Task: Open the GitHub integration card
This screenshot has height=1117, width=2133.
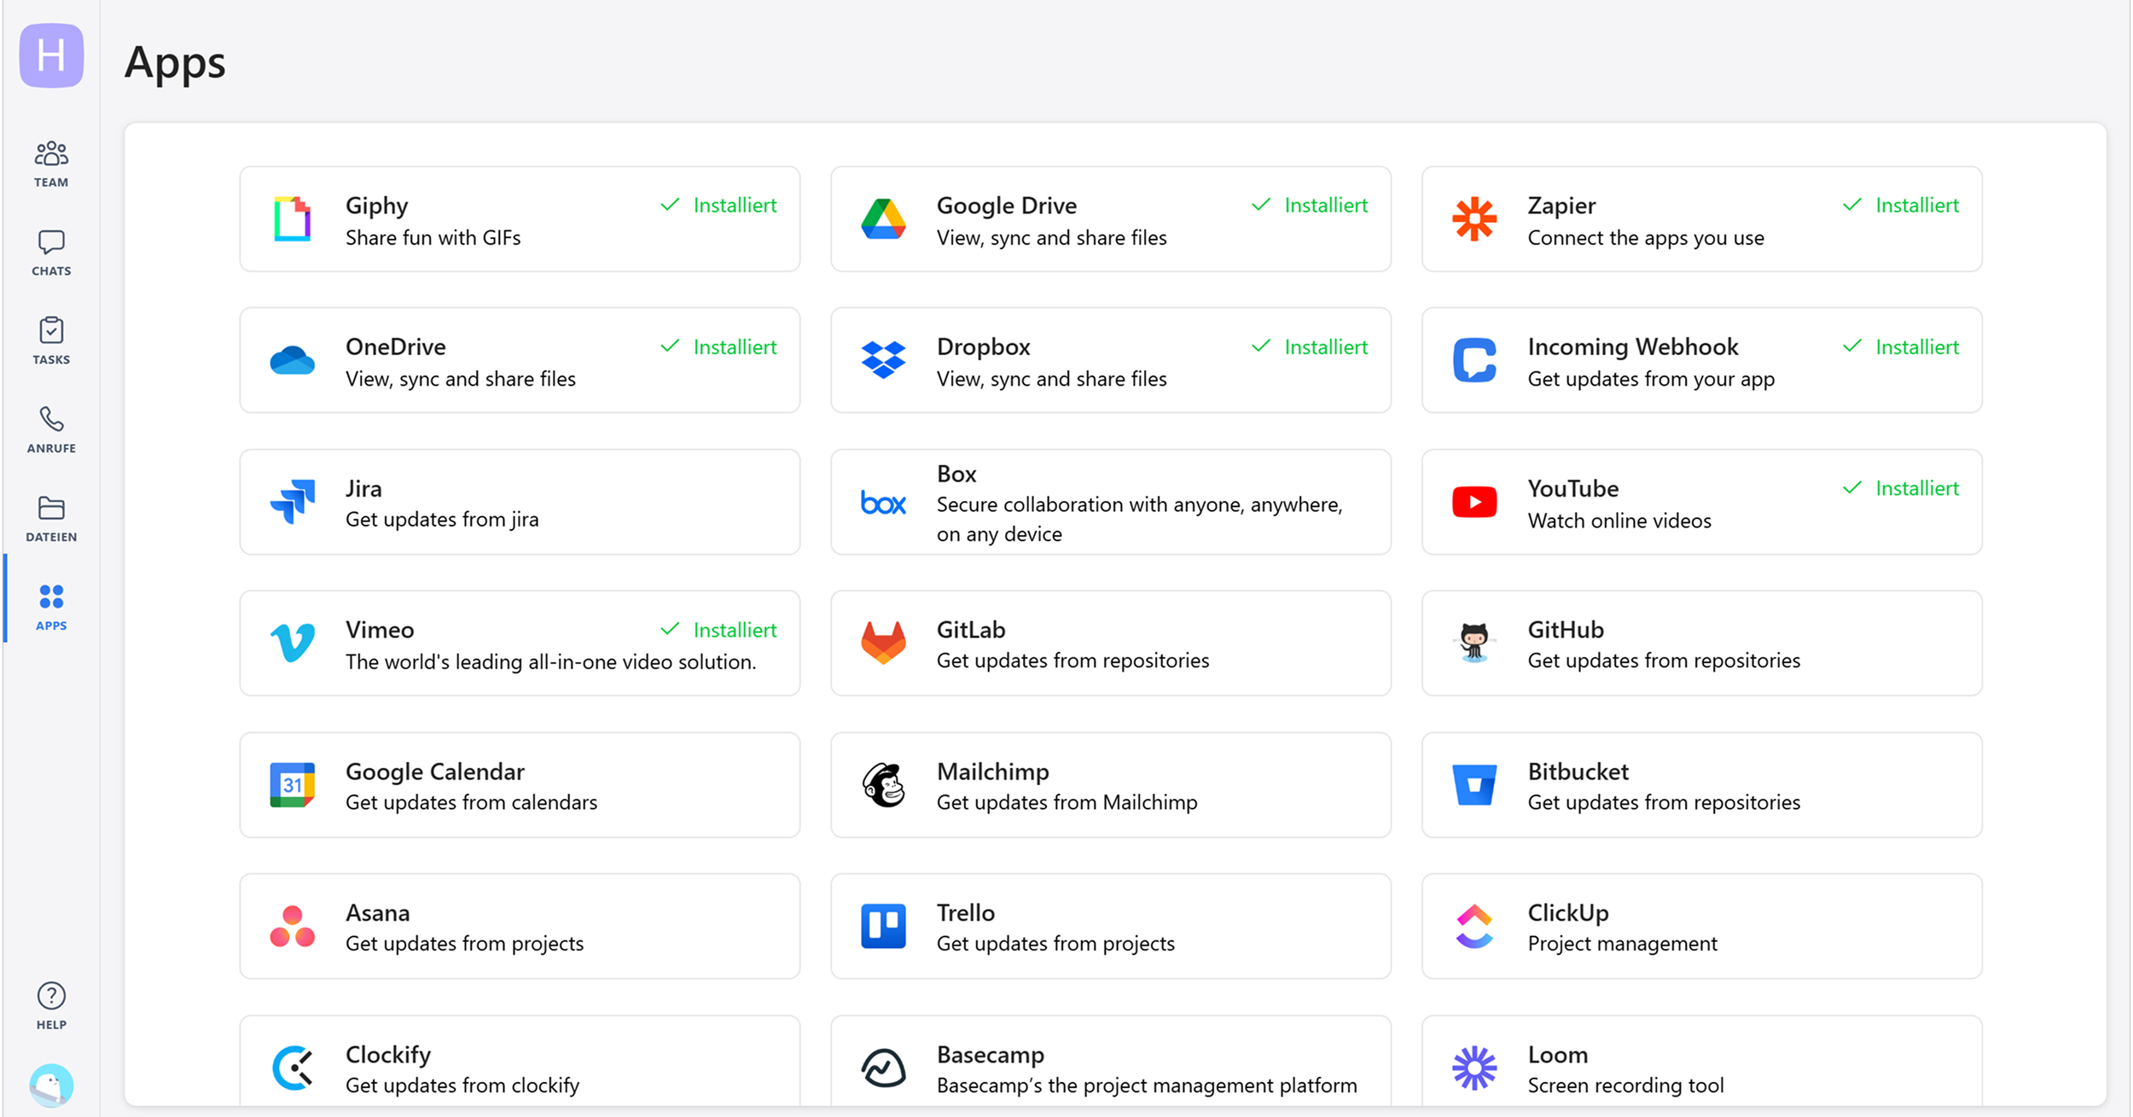Action: pyautogui.click(x=1701, y=643)
